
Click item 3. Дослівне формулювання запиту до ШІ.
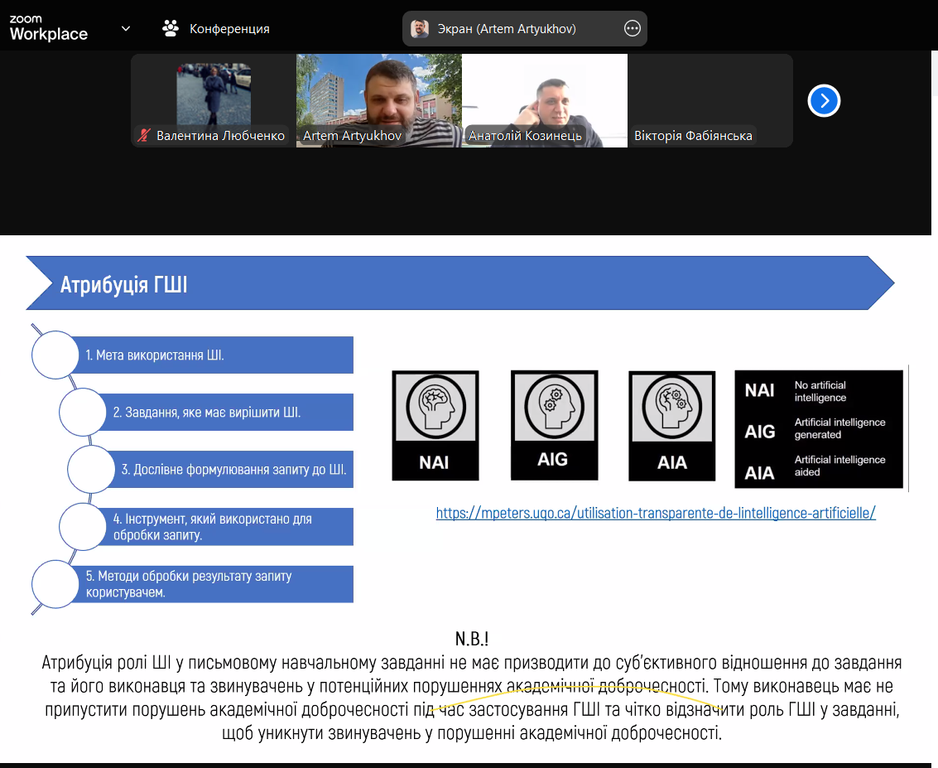230,469
